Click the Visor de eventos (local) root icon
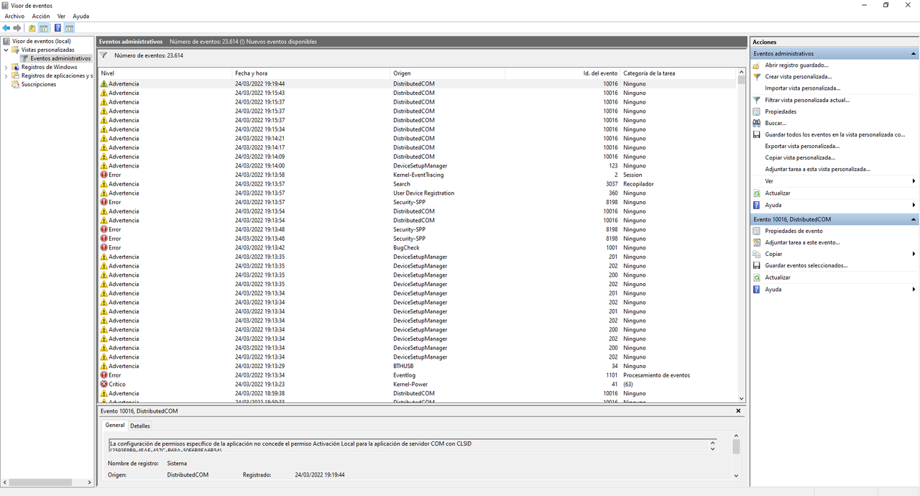This screenshot has width=920, height=496. click(6, 41)
